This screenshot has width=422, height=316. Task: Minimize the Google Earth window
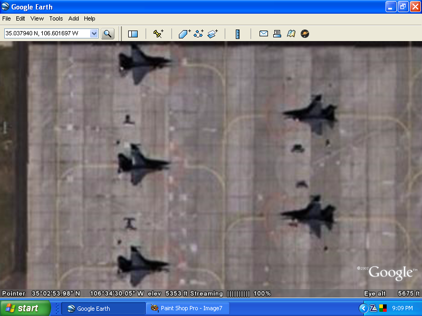(x=391, y=7)
